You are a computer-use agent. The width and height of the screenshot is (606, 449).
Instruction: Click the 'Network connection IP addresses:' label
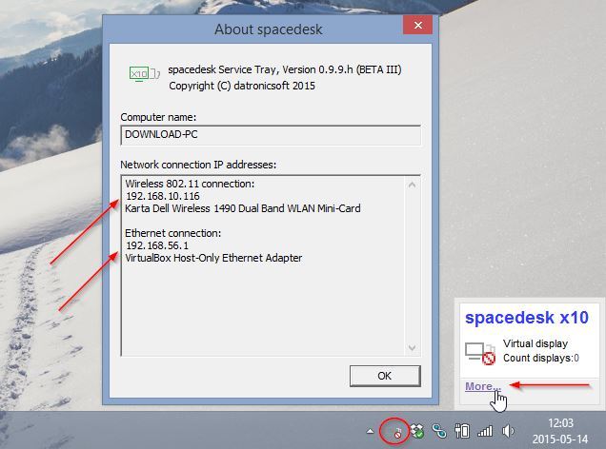[198, 165]
